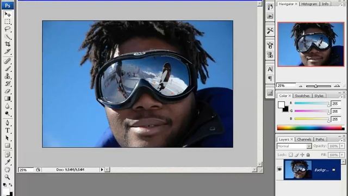This screenshot has height=196, width=348.
Task: Switch to the Channels tab
Action: 304,139
